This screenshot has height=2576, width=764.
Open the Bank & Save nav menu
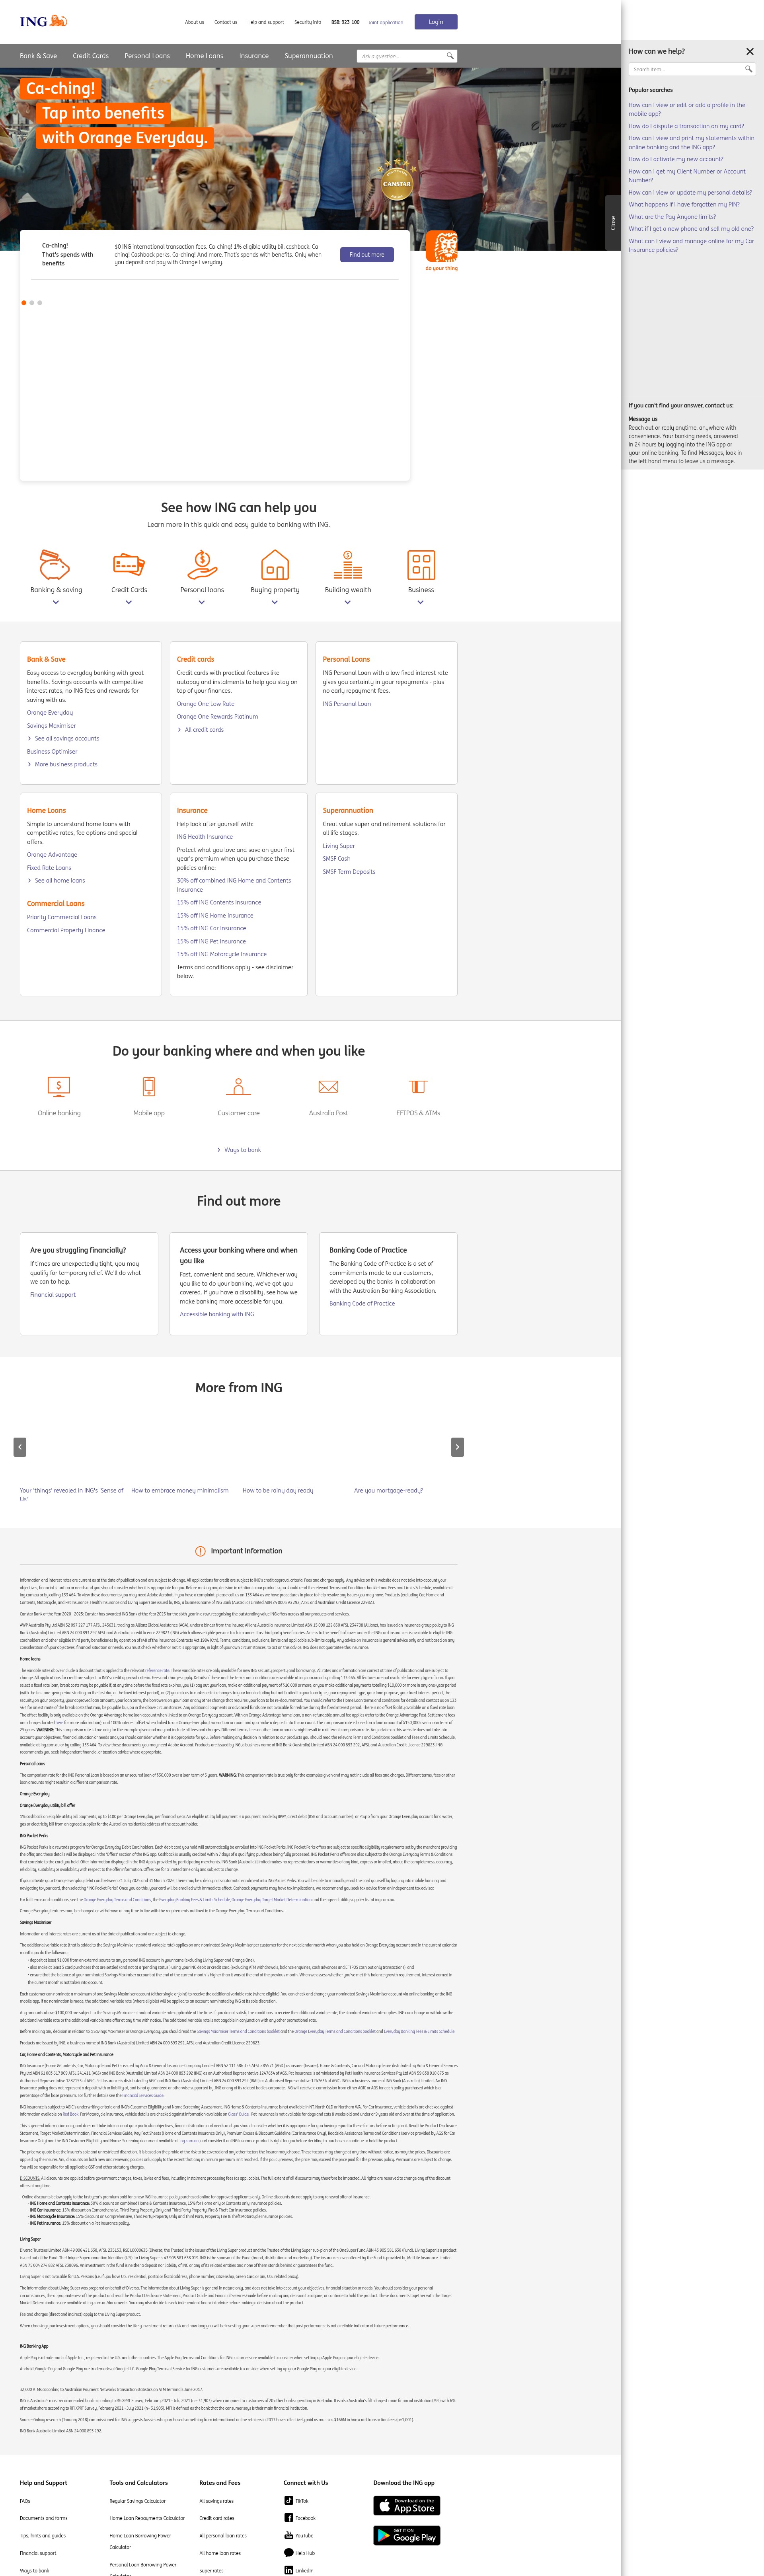(x=38, y=56)
